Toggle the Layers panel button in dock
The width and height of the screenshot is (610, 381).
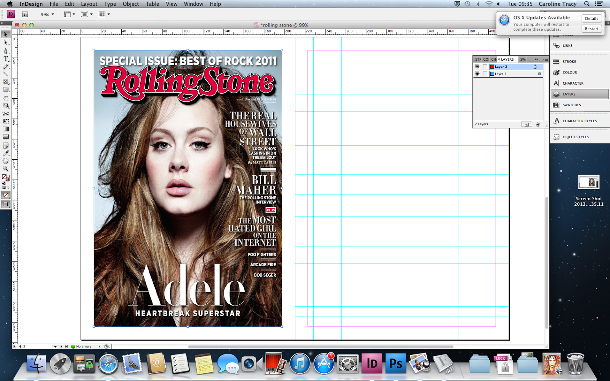(x=579, y=94)
